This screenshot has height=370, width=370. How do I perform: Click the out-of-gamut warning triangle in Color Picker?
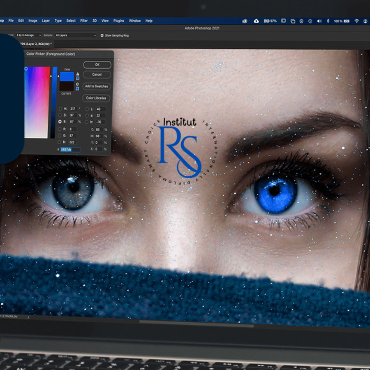click(77, 74)
